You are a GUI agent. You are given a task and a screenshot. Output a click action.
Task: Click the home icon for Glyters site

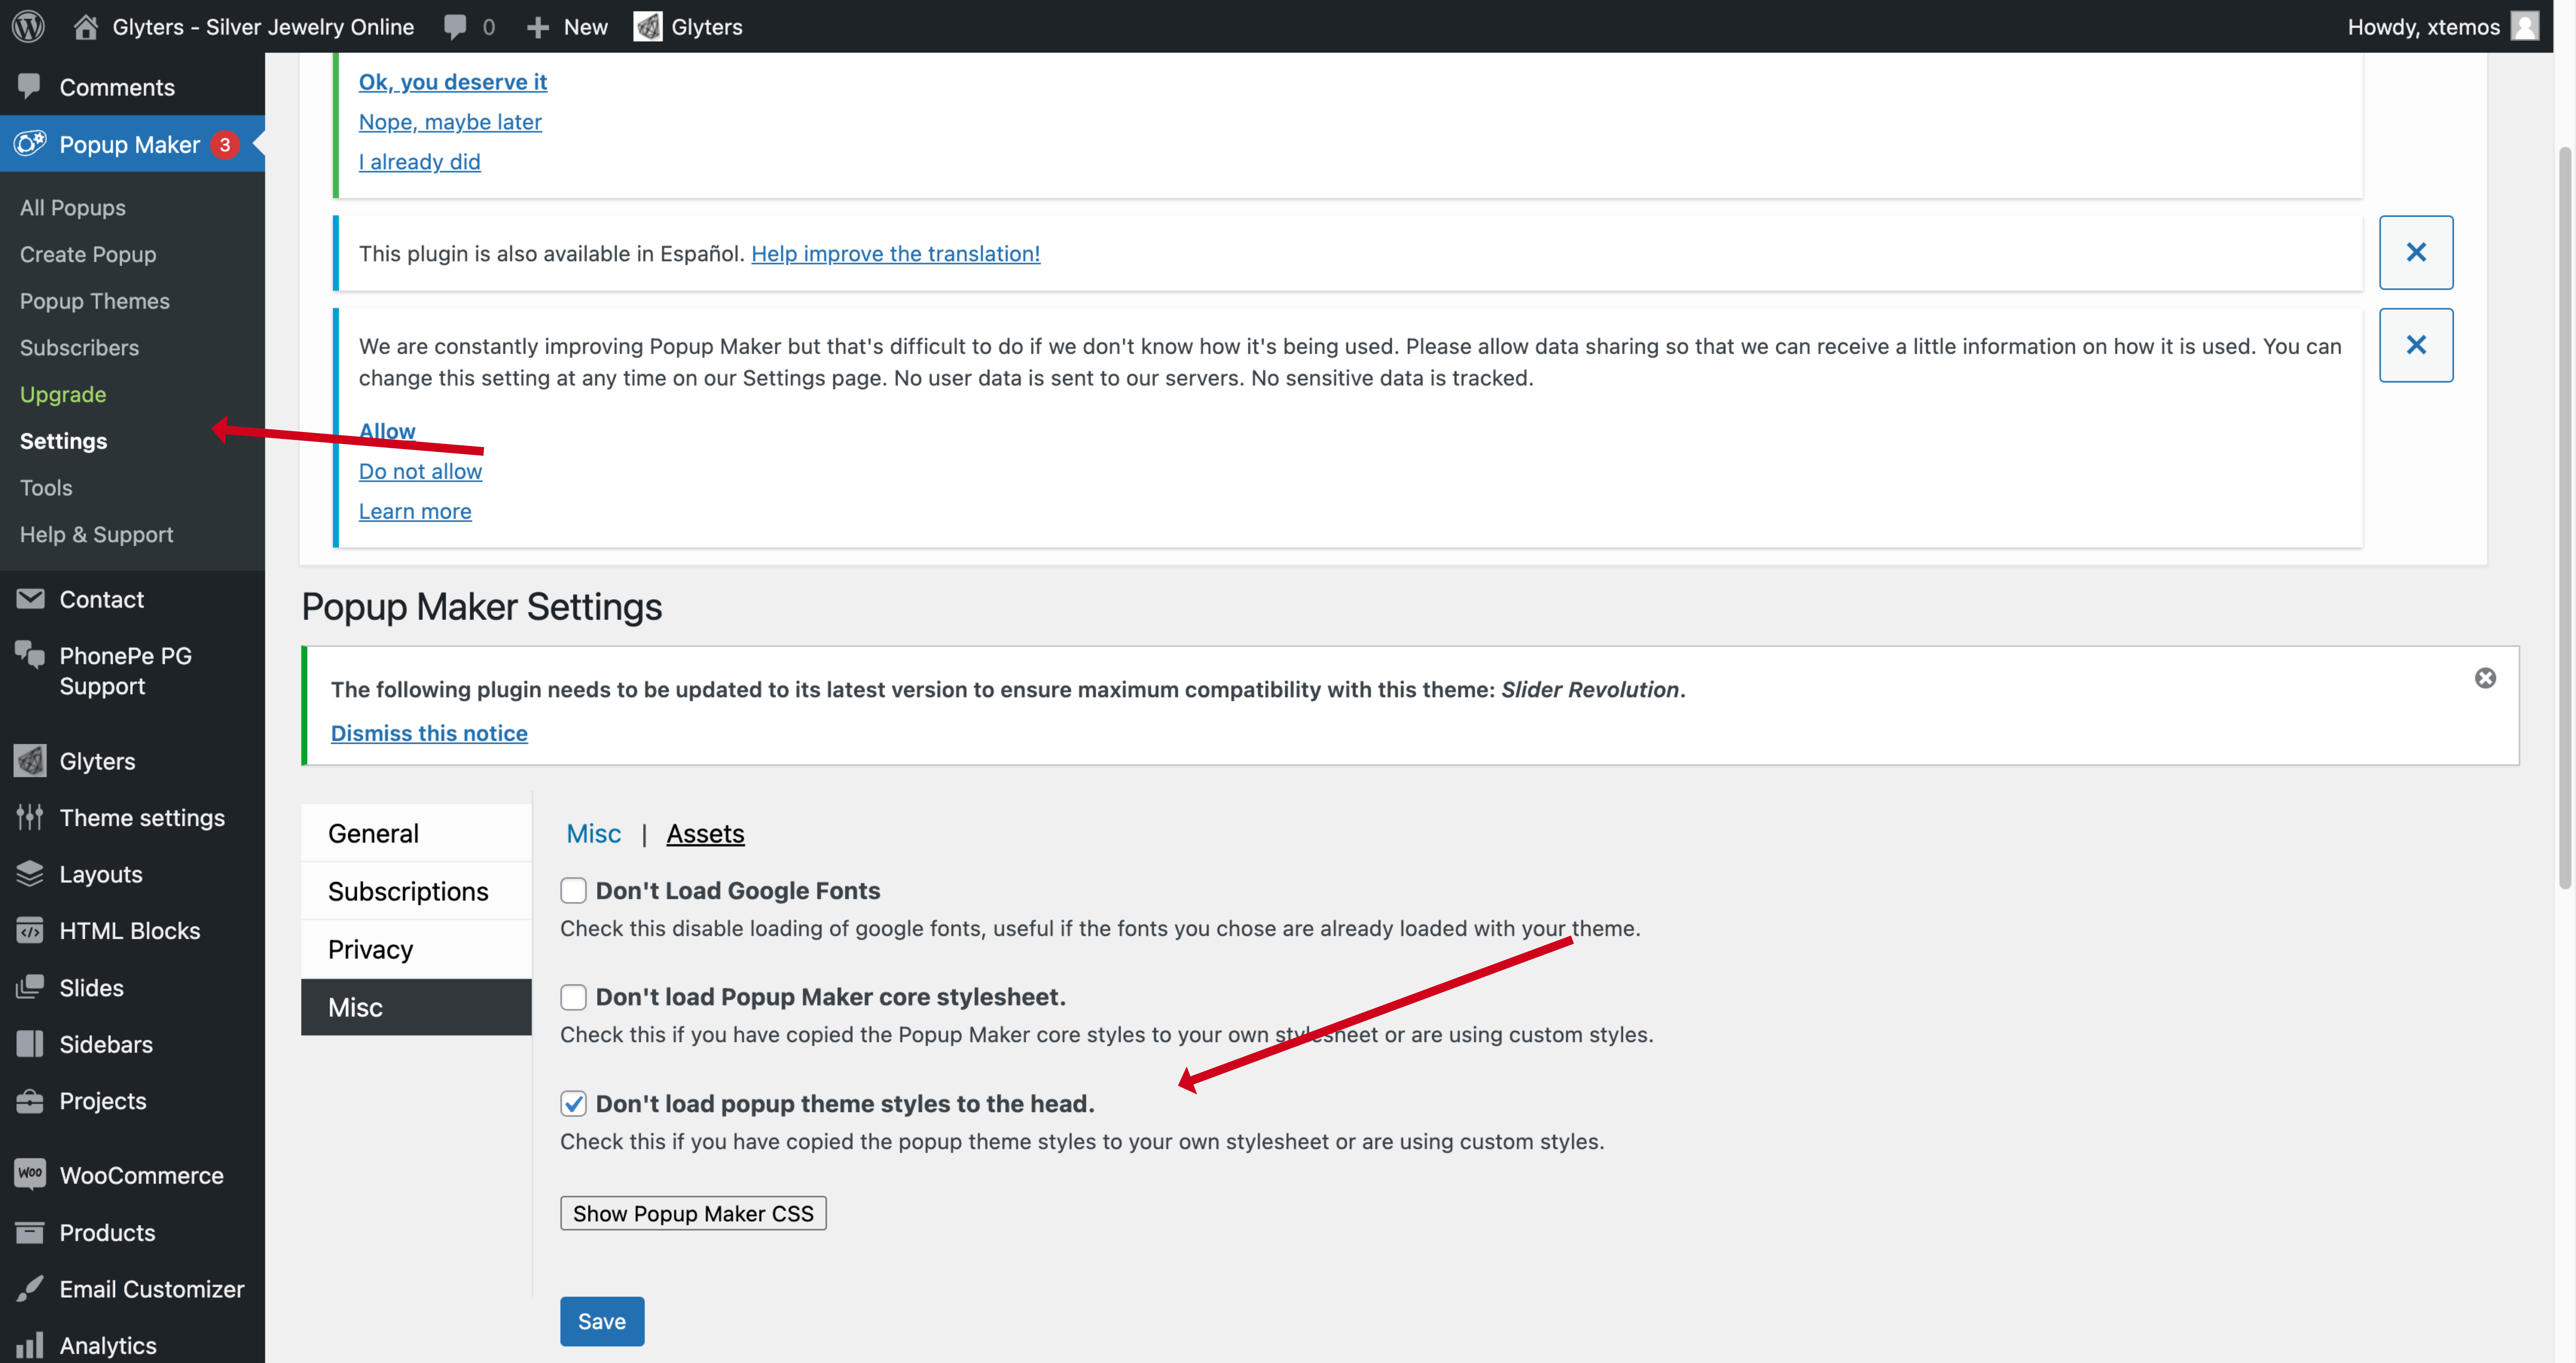coord(86,27)
